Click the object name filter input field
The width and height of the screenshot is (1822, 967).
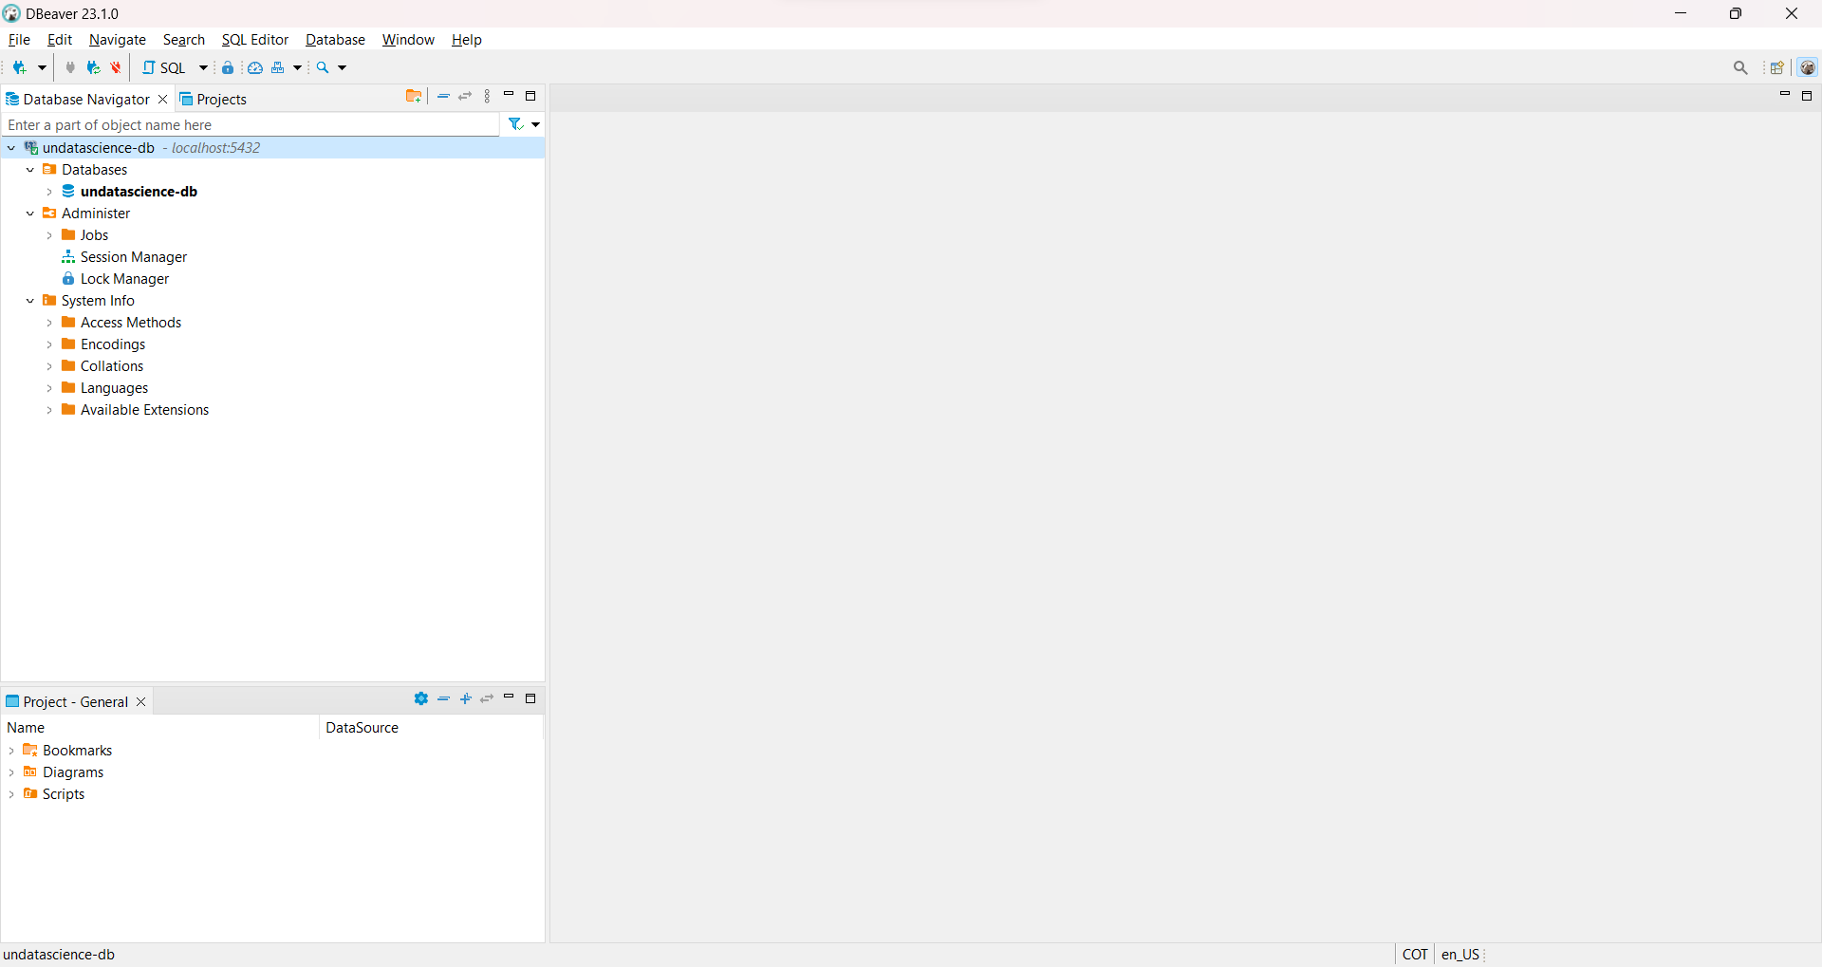pos(251,125)
